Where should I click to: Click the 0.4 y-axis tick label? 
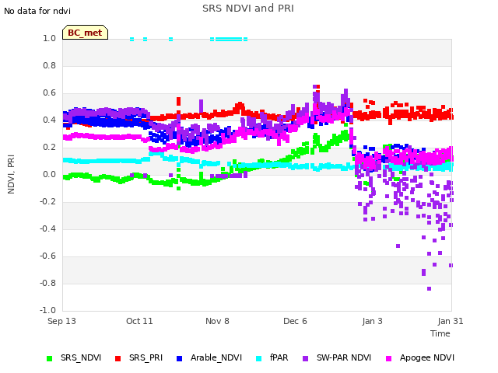[x=49, y=120]
